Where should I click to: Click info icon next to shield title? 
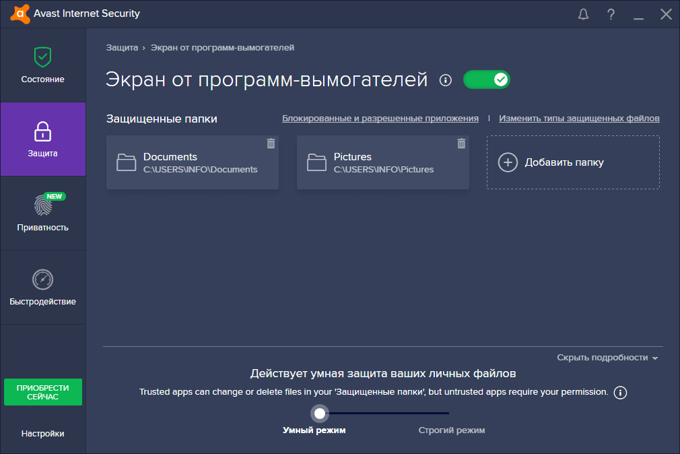[x=446, y=80]
